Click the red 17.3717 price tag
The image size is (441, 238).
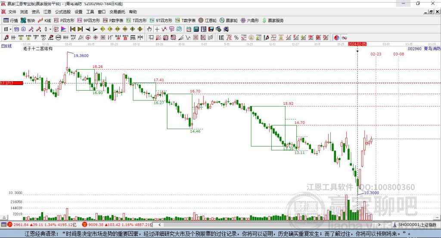[12, 83]
